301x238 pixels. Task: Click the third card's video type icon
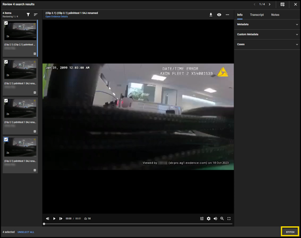click(x=35, y=132)
